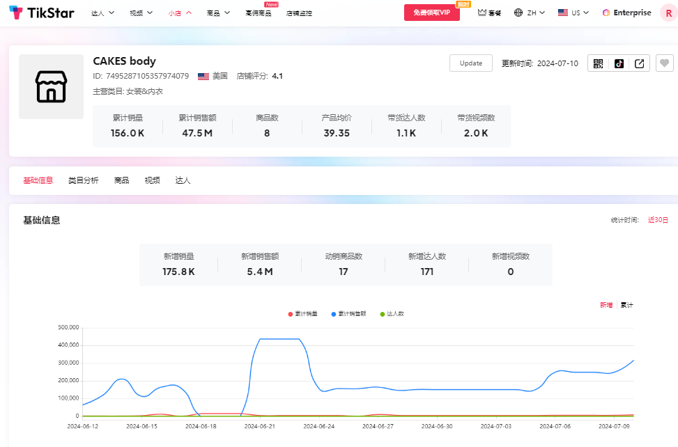678x447 pixels.
Task: Open 店铺监控 menu item
Action: pos(299,13)
